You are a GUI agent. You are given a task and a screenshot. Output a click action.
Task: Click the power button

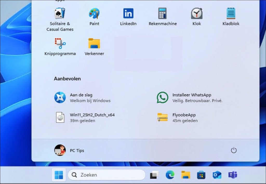point(234,150)
